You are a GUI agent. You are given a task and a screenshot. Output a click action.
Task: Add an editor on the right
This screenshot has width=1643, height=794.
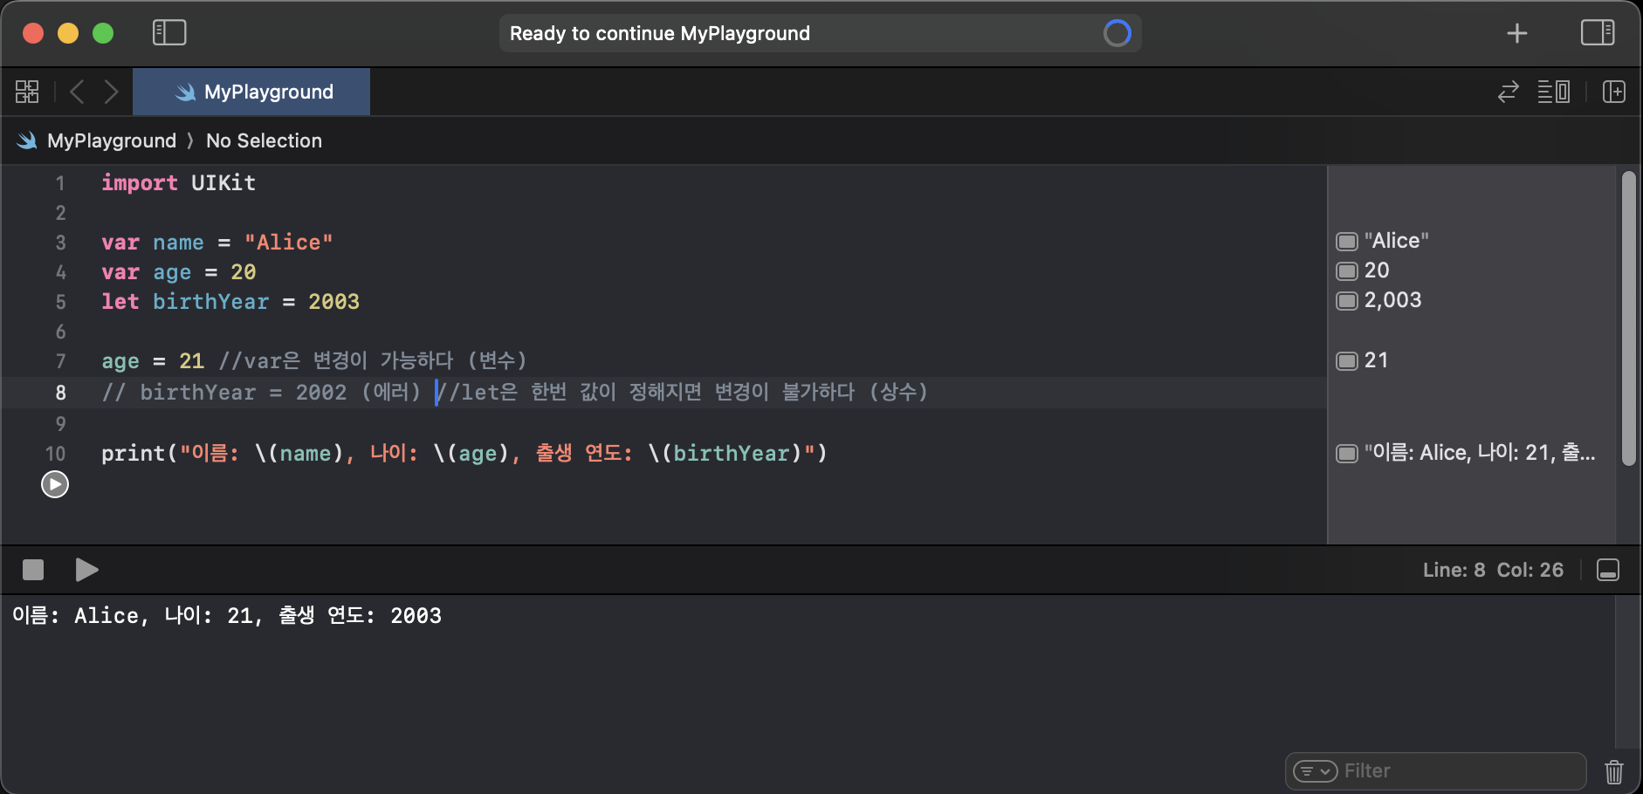tap(1614, 92)
